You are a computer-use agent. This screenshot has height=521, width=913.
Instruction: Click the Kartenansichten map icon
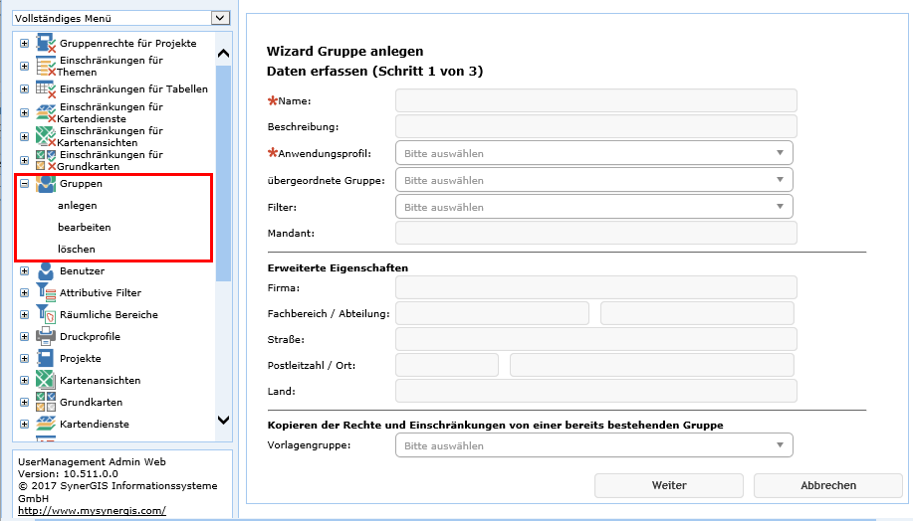coord(46,380)
